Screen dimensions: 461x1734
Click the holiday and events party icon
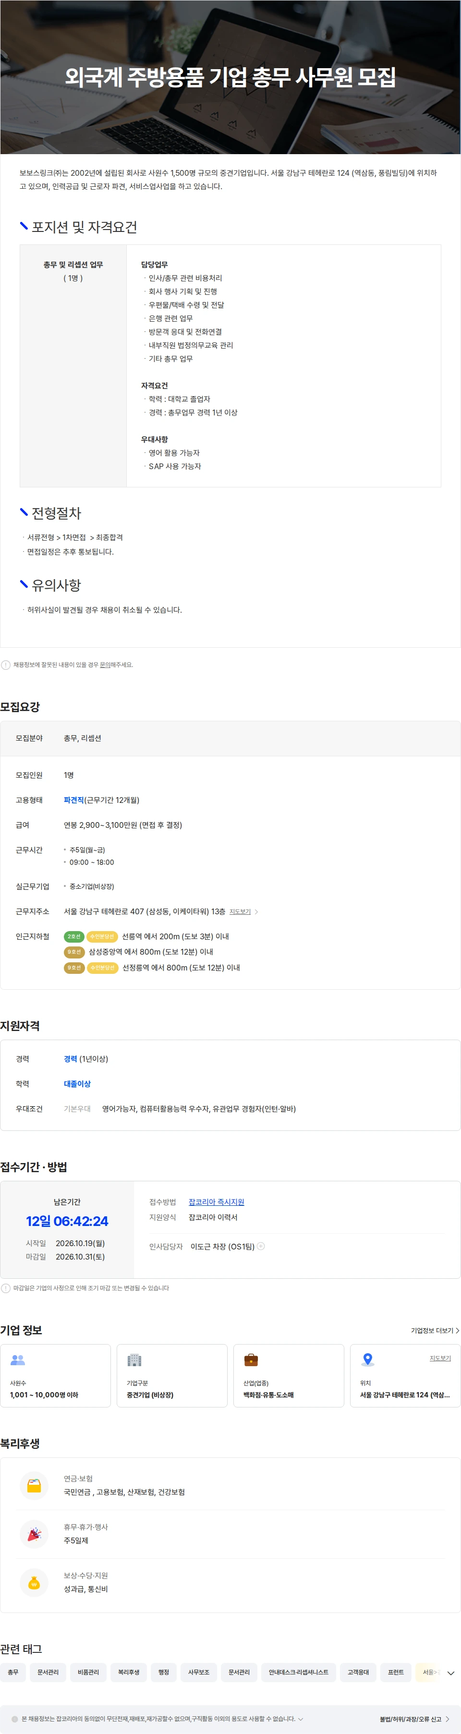(34, 1534)
